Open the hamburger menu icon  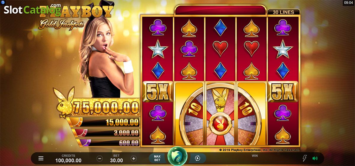coord(41,158)
